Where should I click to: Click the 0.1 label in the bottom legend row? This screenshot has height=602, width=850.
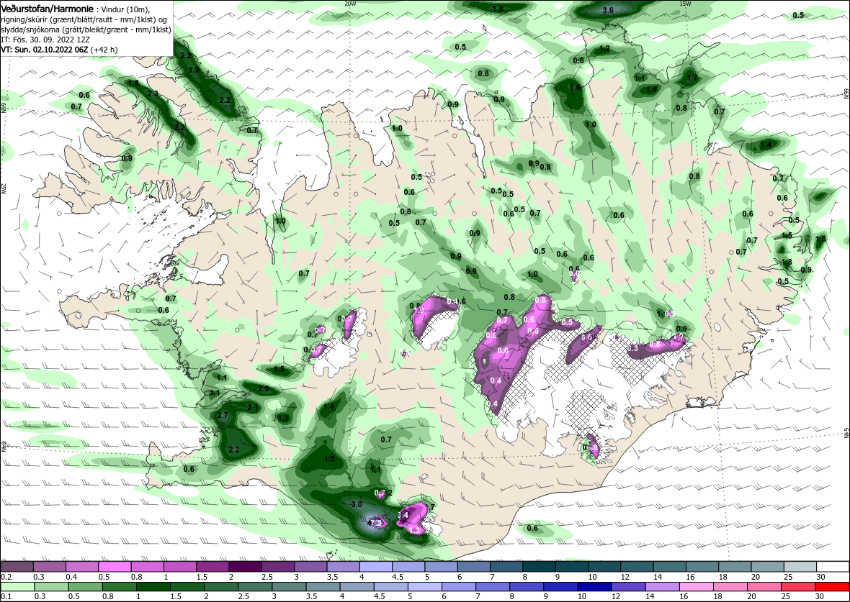[6, 596]
